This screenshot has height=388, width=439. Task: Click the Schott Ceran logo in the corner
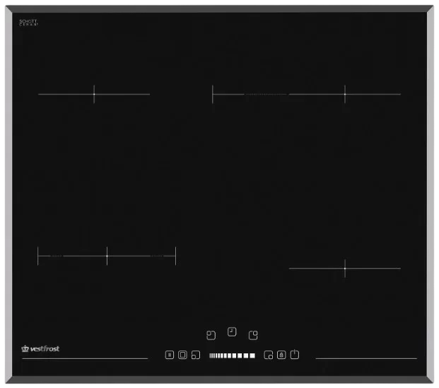coord(28,23)
